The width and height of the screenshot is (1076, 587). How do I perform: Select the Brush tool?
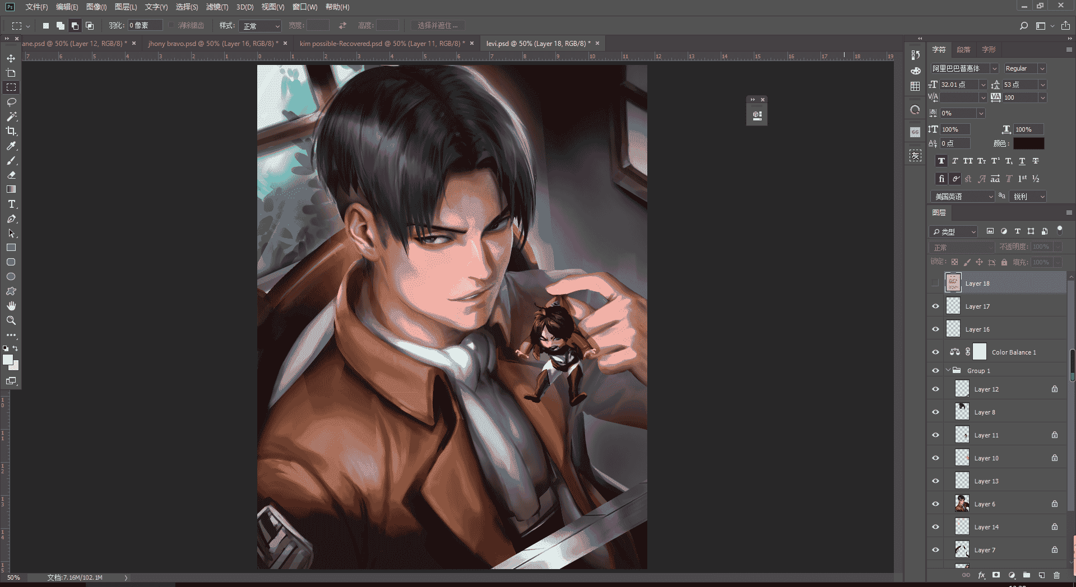click(x=11, y=160)
